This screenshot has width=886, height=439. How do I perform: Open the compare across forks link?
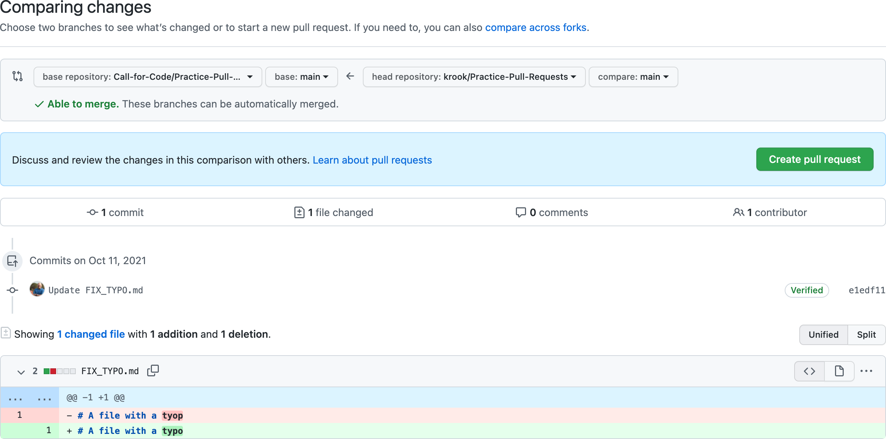tap(536, 28)
